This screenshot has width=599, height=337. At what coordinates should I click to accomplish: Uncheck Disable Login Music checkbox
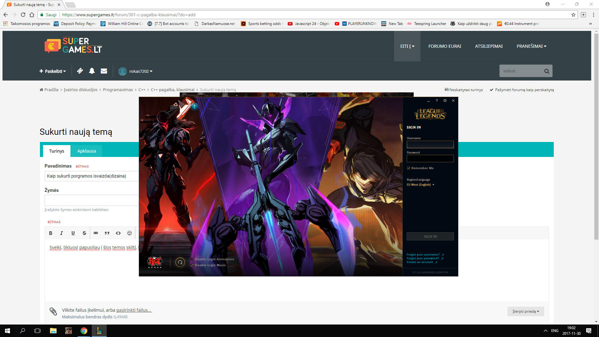tap(192, 265)
